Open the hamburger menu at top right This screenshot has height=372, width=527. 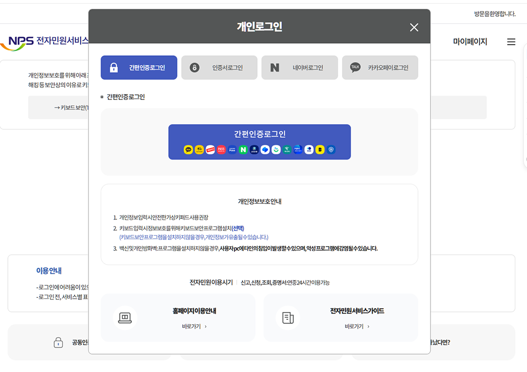point(511,42)
